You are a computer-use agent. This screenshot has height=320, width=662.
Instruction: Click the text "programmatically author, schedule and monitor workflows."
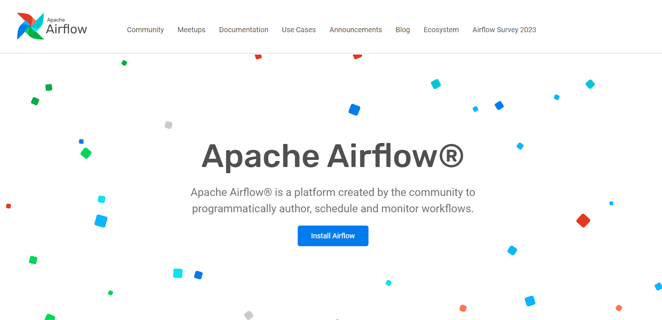(x=333, y=209)
